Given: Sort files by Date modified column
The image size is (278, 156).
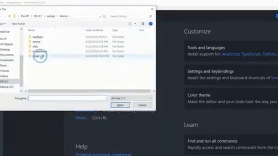Looking at the screenshot, I should [x=94, y=30].
